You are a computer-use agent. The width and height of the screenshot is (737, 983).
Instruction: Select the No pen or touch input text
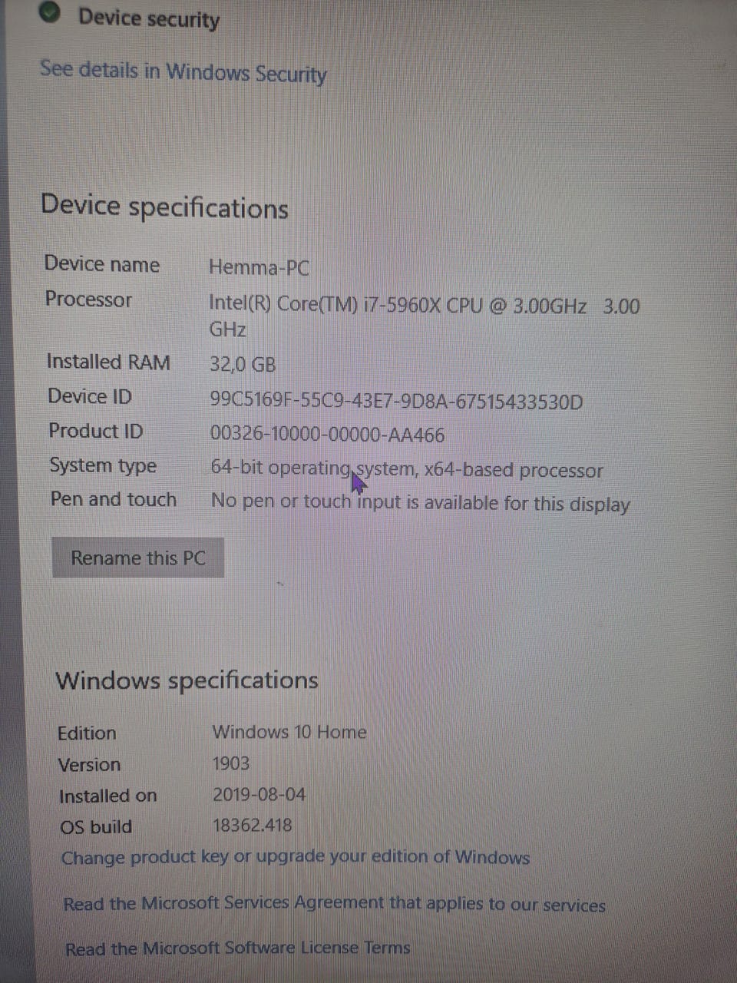(421, 503)
